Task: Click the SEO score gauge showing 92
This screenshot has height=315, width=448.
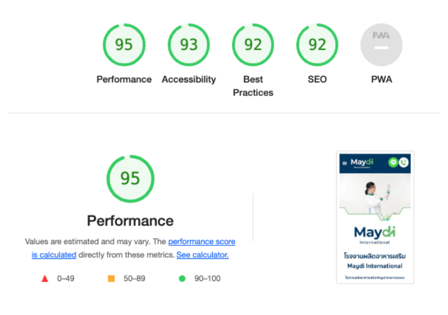Action: point(317,45)
